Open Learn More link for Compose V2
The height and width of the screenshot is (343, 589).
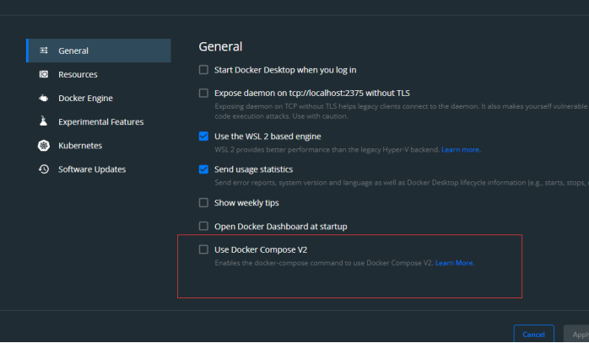pyautogui.click(x=454, y=263)
